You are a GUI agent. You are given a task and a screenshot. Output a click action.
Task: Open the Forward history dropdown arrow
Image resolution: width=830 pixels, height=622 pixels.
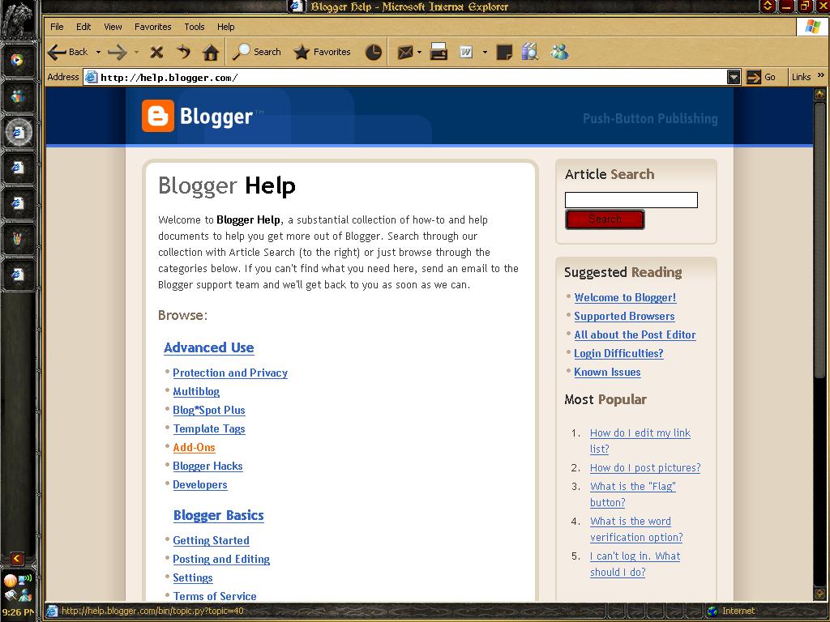click(136, 52)
